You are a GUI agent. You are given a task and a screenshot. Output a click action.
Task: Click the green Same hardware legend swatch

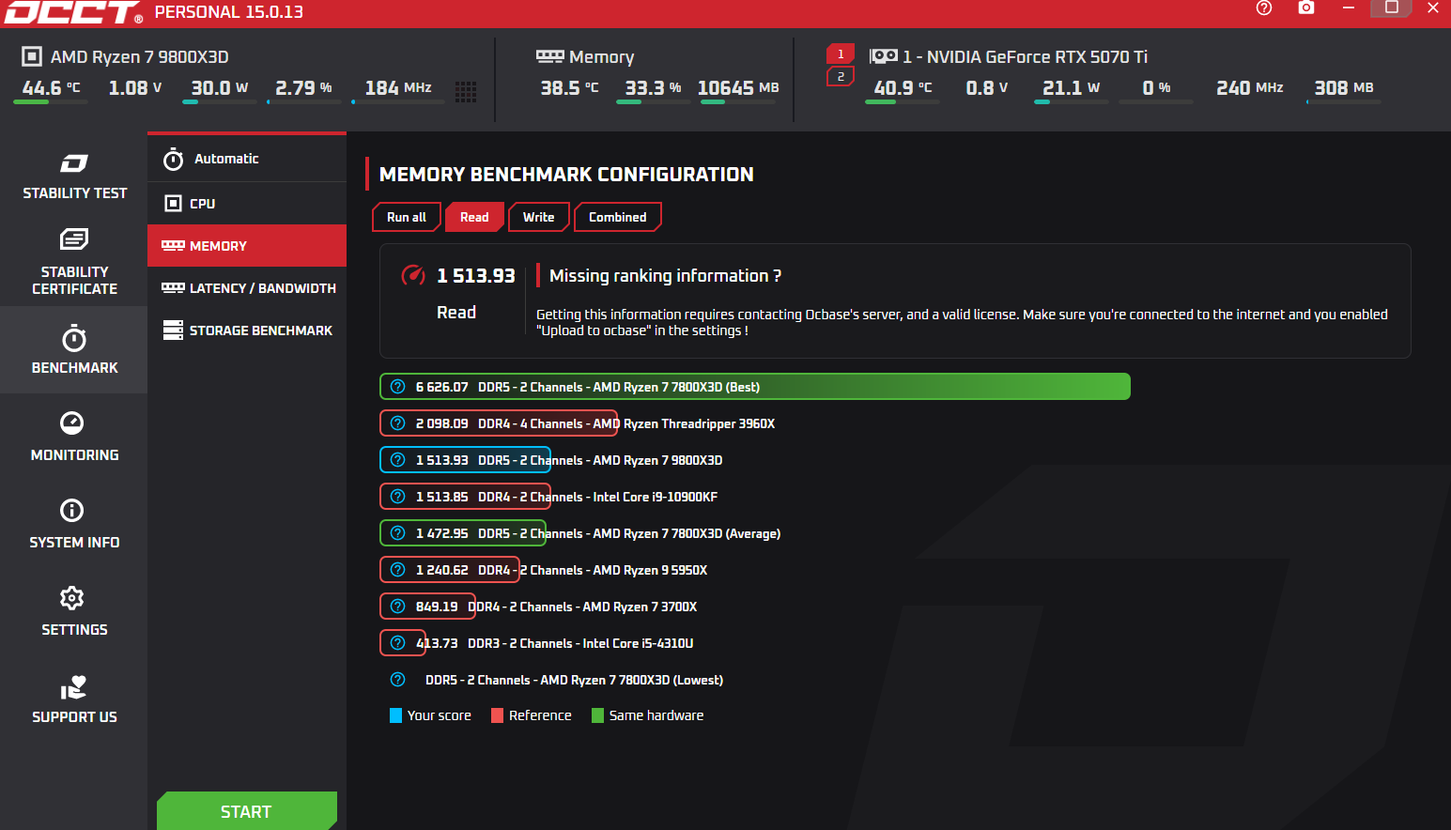point(598,715)
